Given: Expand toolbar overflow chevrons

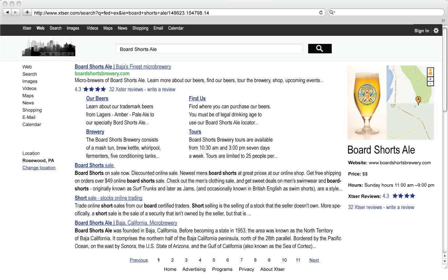Looking at the screenshot, I should tap(443, 21).
